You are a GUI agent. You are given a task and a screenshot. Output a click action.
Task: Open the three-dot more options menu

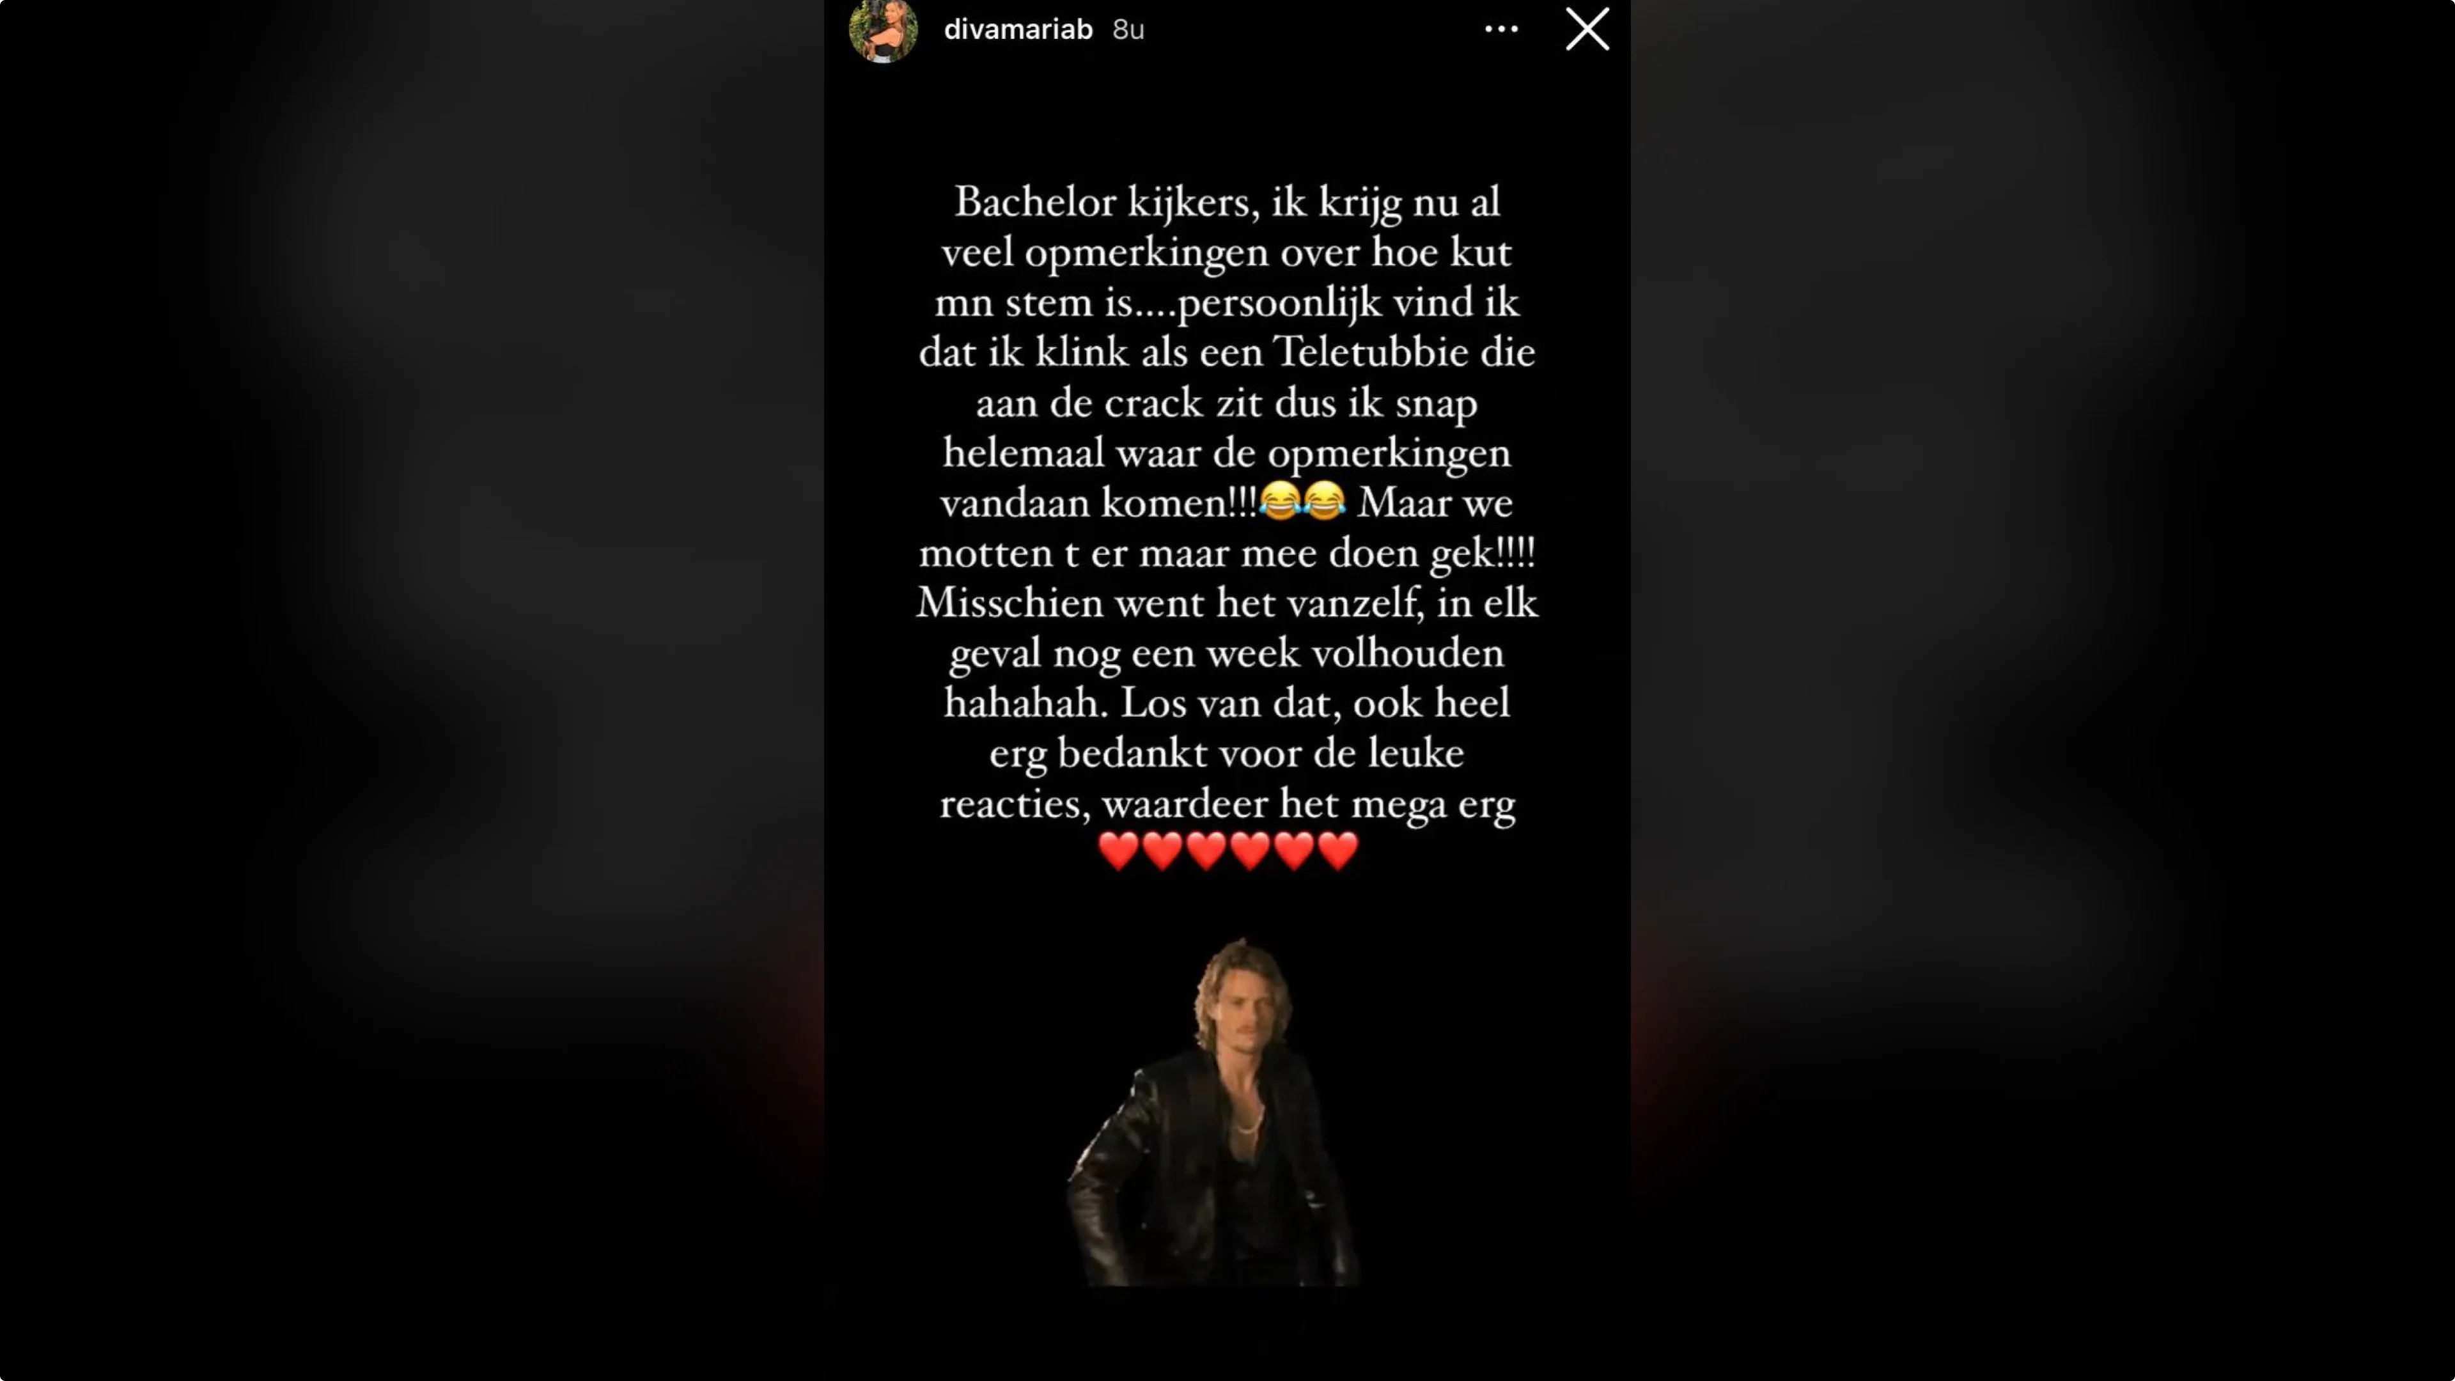pos(1501,29)
